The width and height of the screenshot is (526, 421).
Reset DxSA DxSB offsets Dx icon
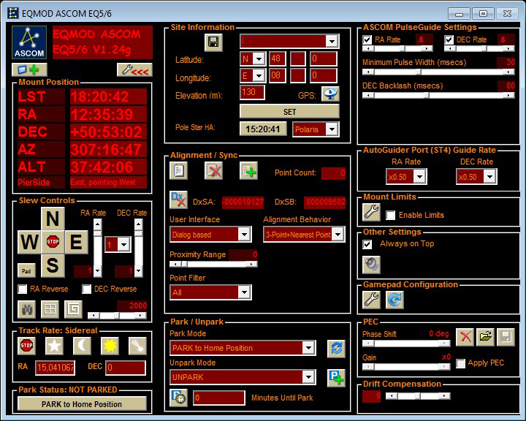tap(178, 200)
